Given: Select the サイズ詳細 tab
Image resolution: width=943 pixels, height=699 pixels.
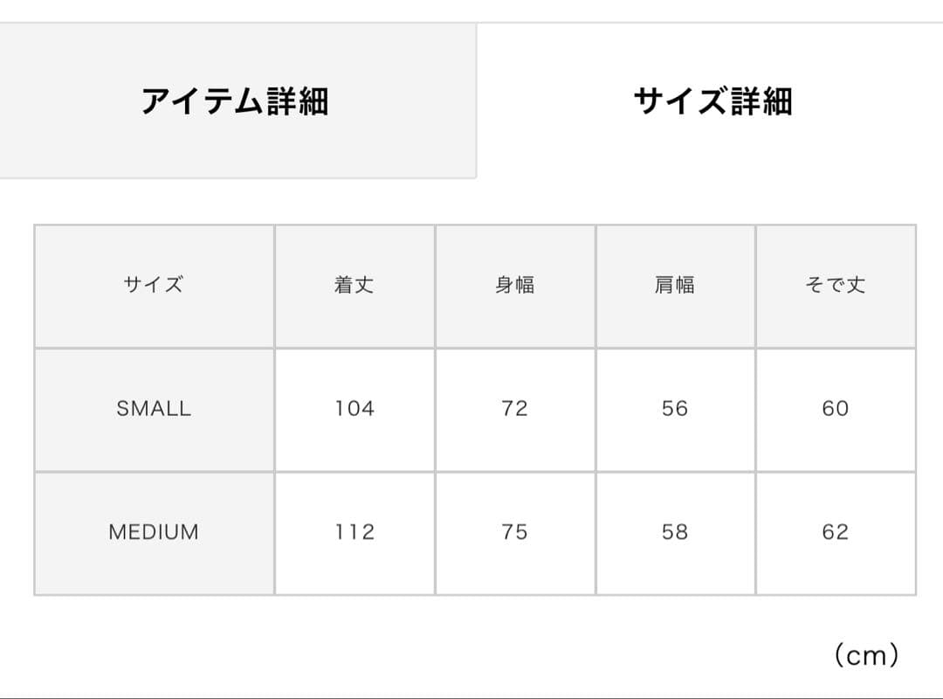Looking at the screenshot, I should [712, 101].
